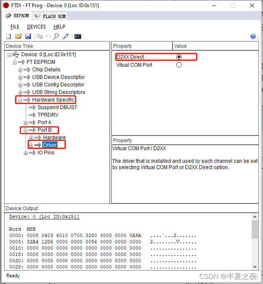
Task: Click the Open folder toolbar icon
Action: pos(18,36)
